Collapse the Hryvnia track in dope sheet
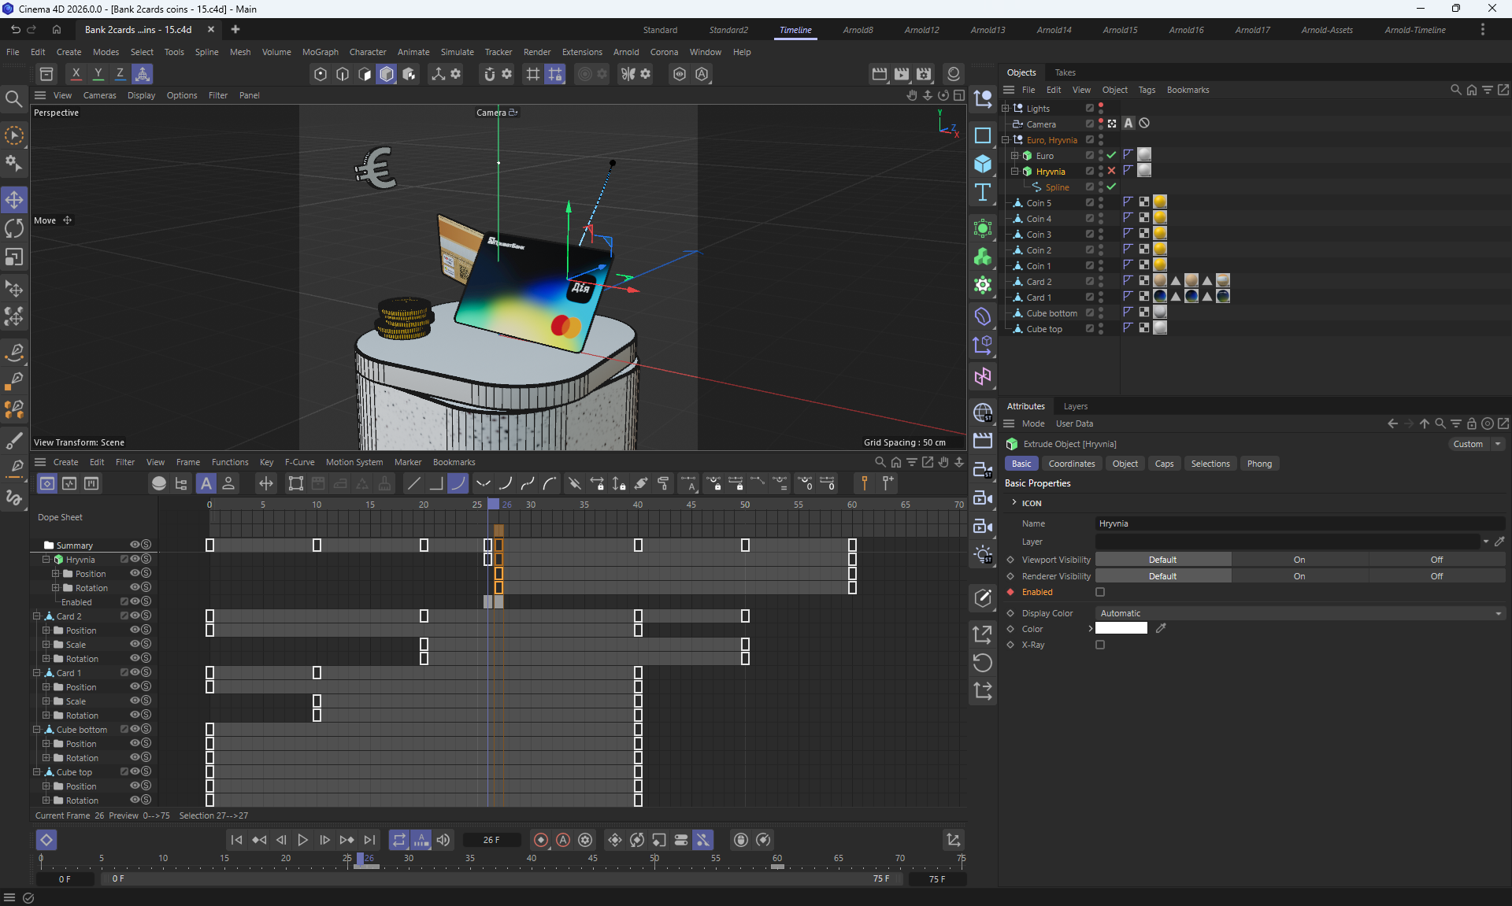The width and height of the screenshot is (1512, 906). [x=46, y=560]
